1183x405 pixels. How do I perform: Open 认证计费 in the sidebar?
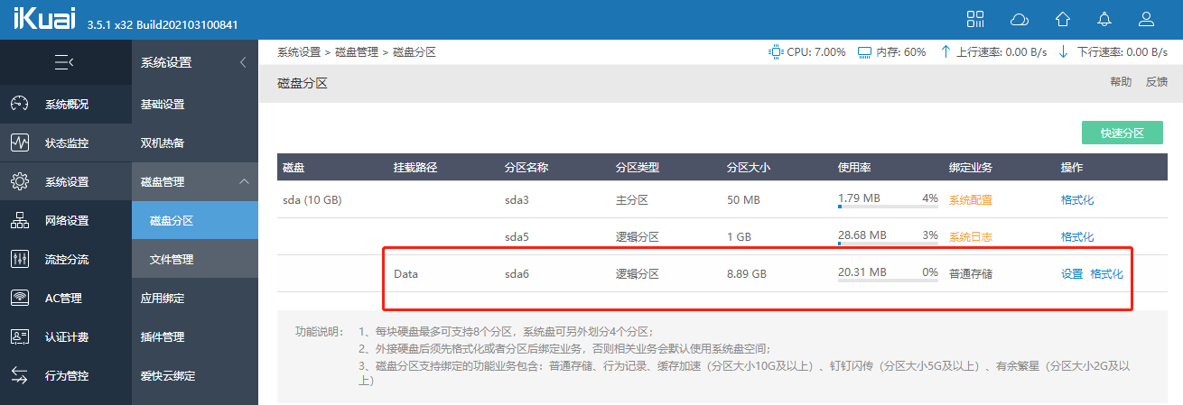tap(66, 336)
